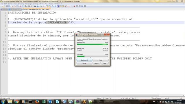Click Cancel button in extracting dialog
The width and height of the screenshot is (185, 104).
tap(84, 63)
